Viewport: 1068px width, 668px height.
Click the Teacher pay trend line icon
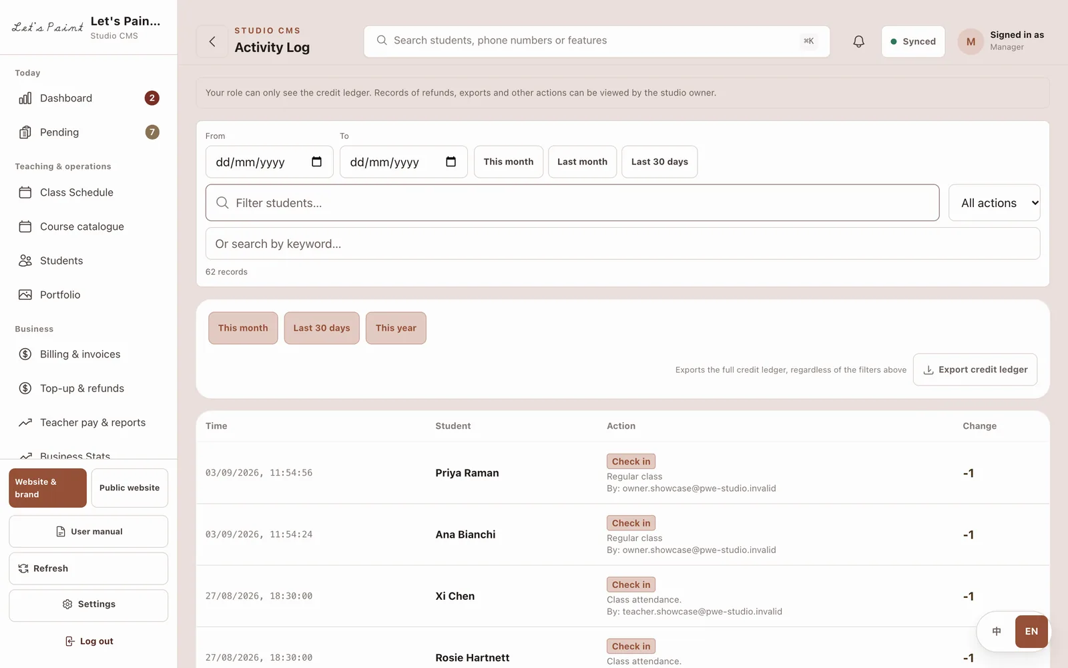(25, 422)
